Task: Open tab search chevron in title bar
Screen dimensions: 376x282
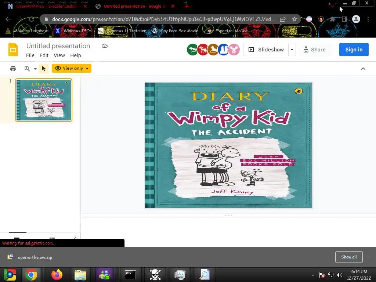Action: pyautogui.click(x=332, y=6)
